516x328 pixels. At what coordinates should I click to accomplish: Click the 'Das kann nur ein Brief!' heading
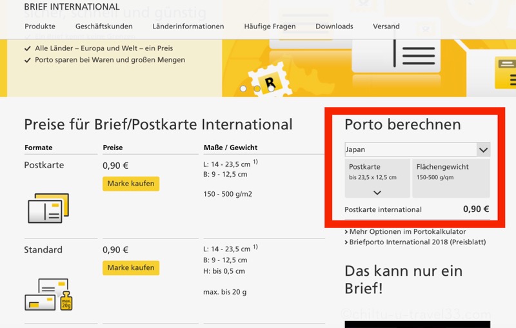(404, 280)
